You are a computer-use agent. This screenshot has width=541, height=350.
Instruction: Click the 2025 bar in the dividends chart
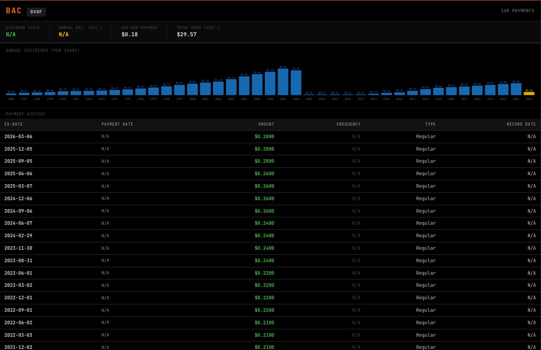tap(516, 89)
